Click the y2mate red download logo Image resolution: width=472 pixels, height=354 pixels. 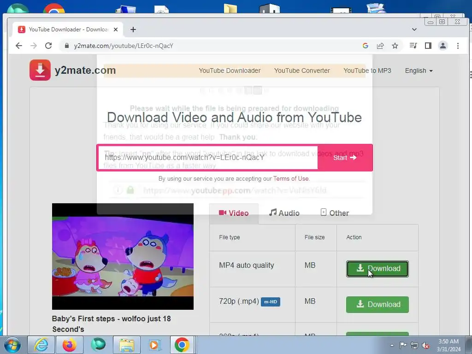point(40,70)
